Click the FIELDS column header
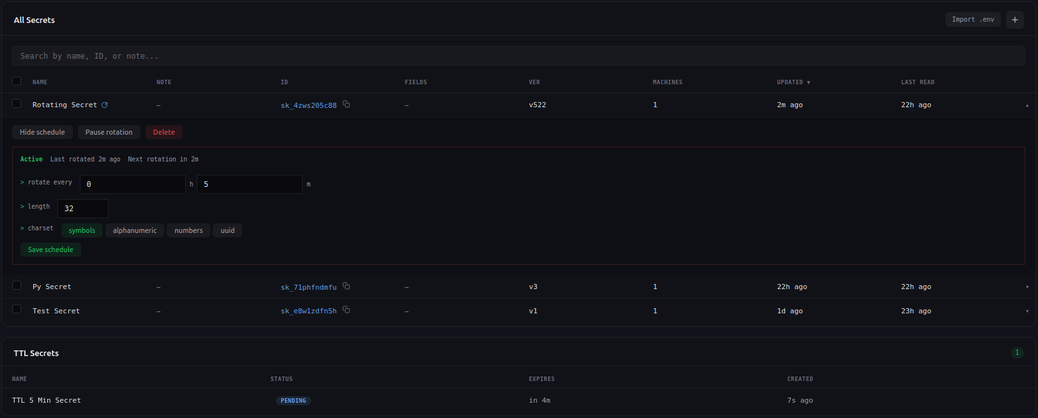Image resolution: width=1038 pixels, height=418 pixels. [416, 82]
